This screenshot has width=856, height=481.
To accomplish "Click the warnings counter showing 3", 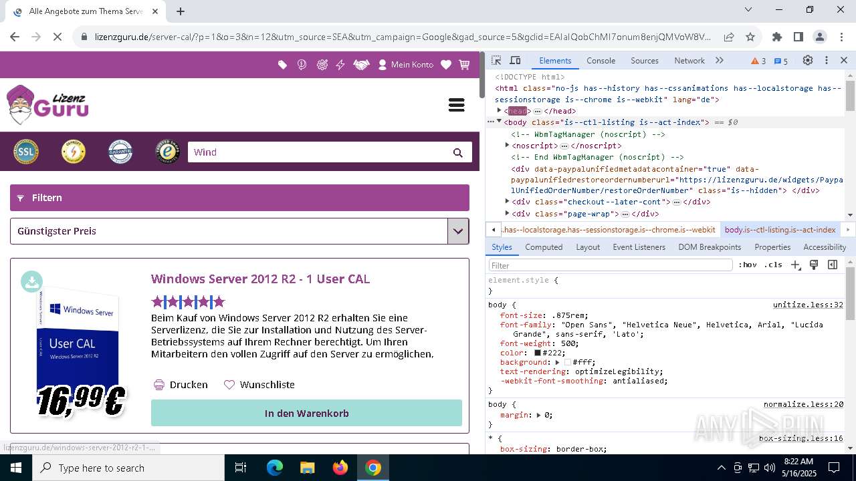I will coord(758,61).
